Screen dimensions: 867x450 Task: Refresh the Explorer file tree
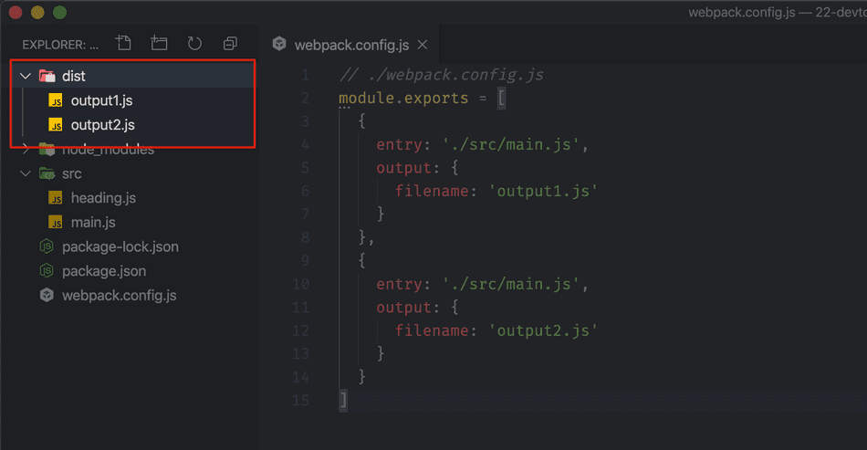194,44
